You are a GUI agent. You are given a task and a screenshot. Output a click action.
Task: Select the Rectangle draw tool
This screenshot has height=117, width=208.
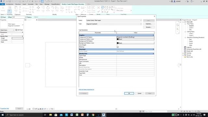(105, 7)
